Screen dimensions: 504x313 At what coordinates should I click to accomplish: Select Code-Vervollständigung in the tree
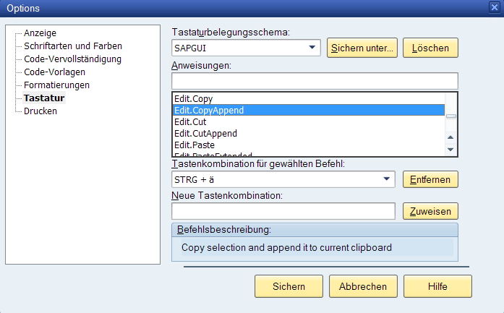click(x=72, y=59)
